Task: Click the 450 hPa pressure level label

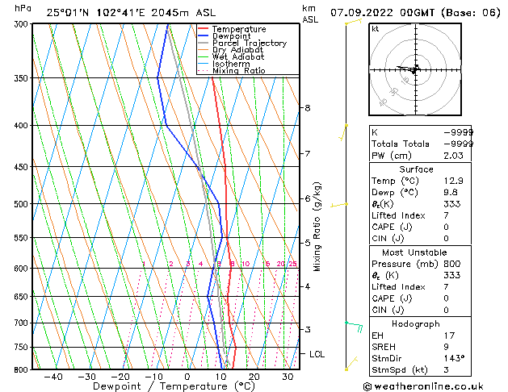Action: click(x=23, y=167)
